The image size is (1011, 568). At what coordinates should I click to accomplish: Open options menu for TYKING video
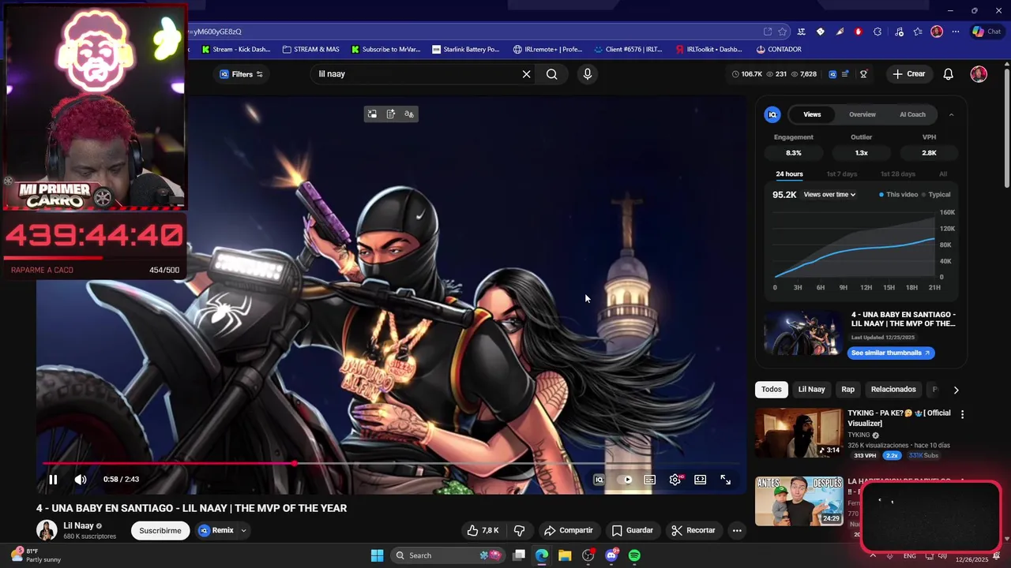point(962,414)
